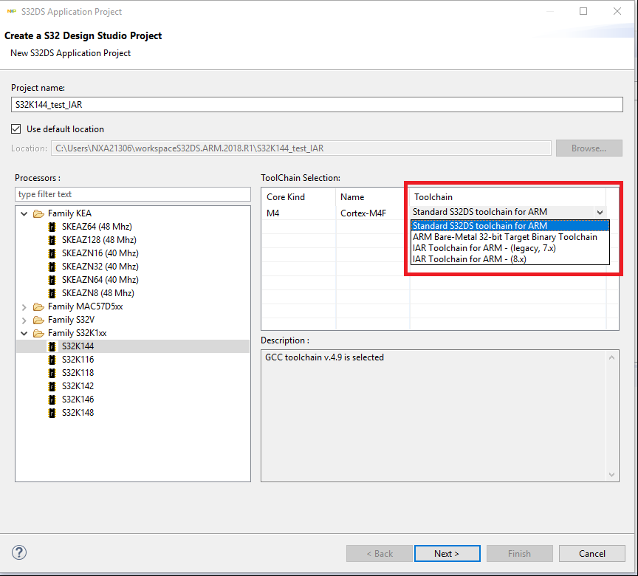Click the S32K146 processor chip icon

click(x=52, y=400)
